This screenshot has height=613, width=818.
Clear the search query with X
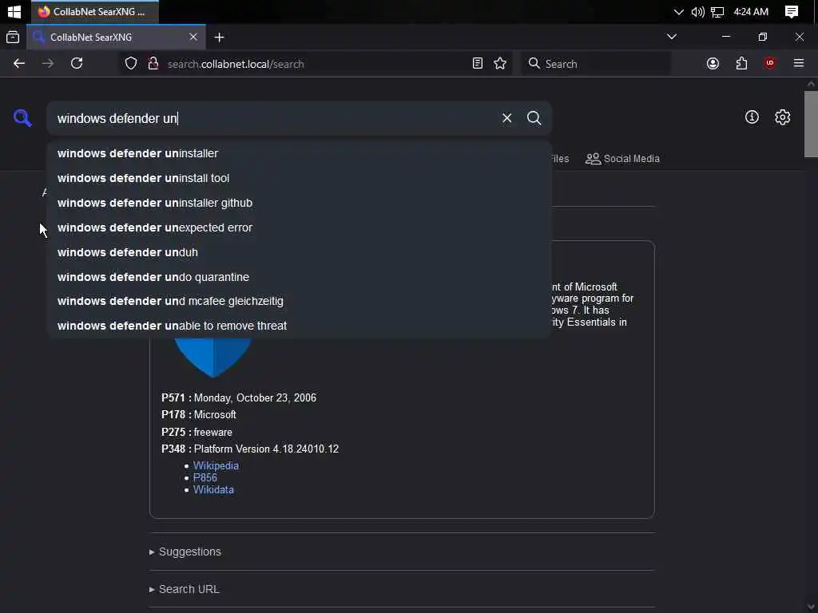tap(506, 118)
